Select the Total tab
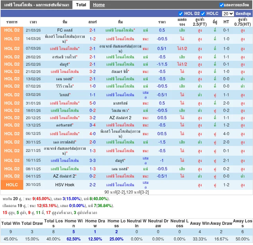The width and height of the screenshot is (253, 245). [81, 5]
